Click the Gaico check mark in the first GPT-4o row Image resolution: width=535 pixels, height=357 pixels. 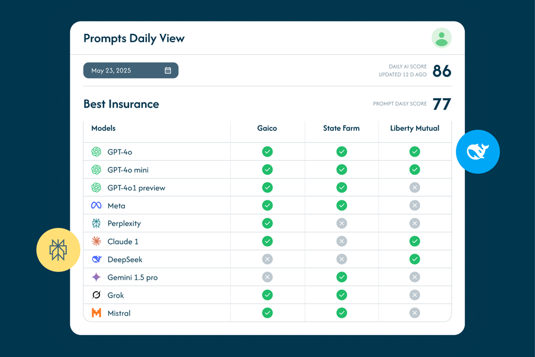click(268, 152)
